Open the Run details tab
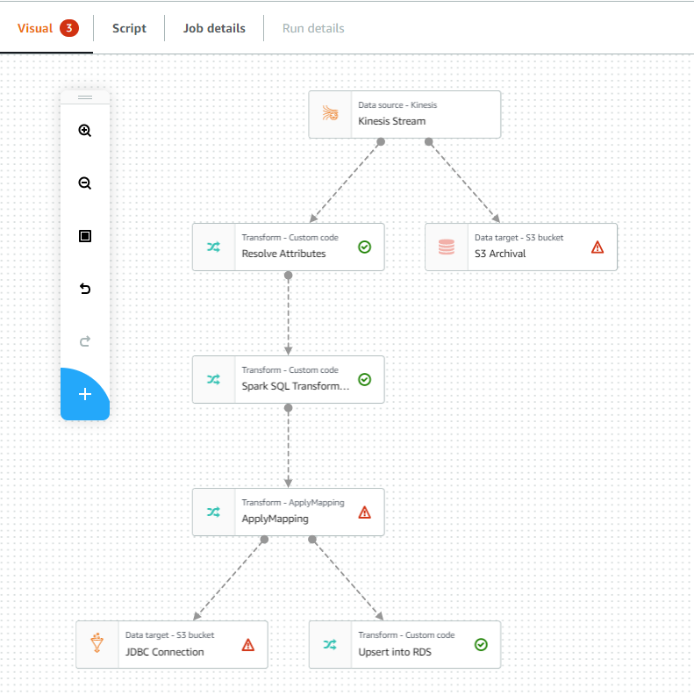The image size is (694, 695). pyautogui.click(x=313, y=28)
